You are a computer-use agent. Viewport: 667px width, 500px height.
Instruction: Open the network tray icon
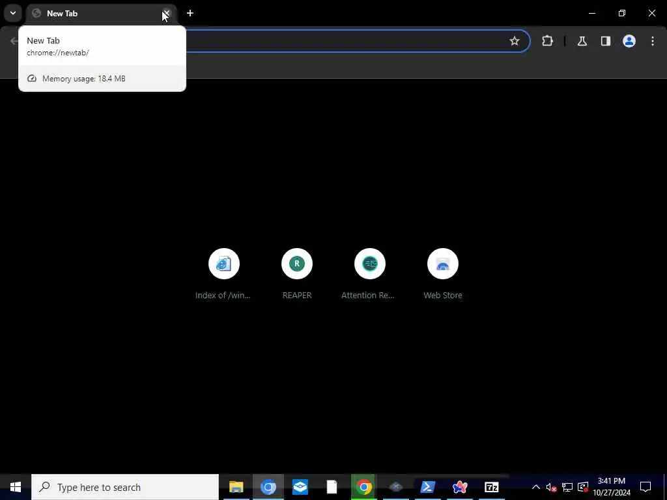(x=567, y=487)
